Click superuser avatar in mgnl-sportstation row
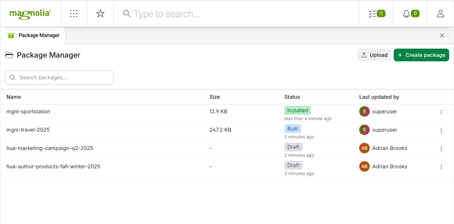The height and width of the screenshot is (224, 454). coord(364,111)
